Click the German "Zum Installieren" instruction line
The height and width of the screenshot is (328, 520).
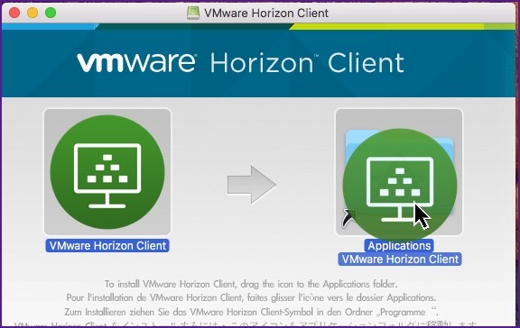pyautogui.click(x=251, y=312)
